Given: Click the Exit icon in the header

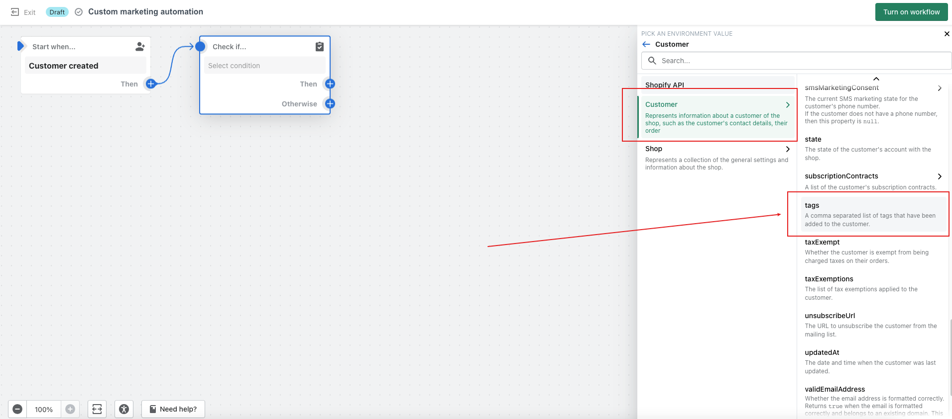Looking at the screenshot, I should coord(15,12).
